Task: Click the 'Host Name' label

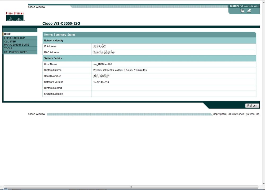Action: (51, 64)
